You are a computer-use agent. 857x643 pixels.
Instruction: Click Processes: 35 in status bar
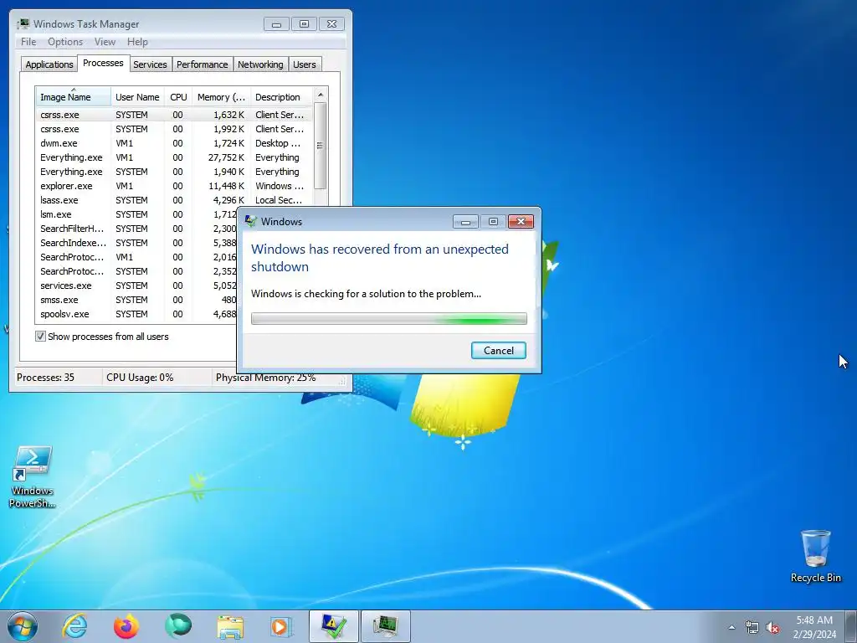click(x=45, y=378)
